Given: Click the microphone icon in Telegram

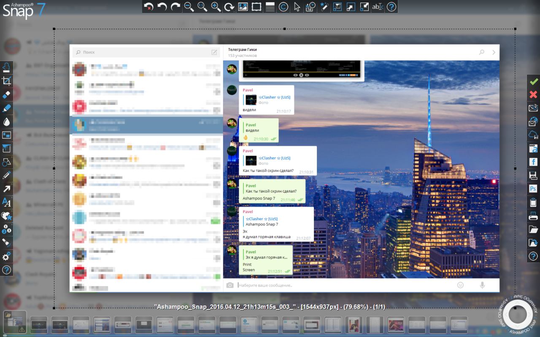Looking at the screenshot, I should click(x=482, y=285).
